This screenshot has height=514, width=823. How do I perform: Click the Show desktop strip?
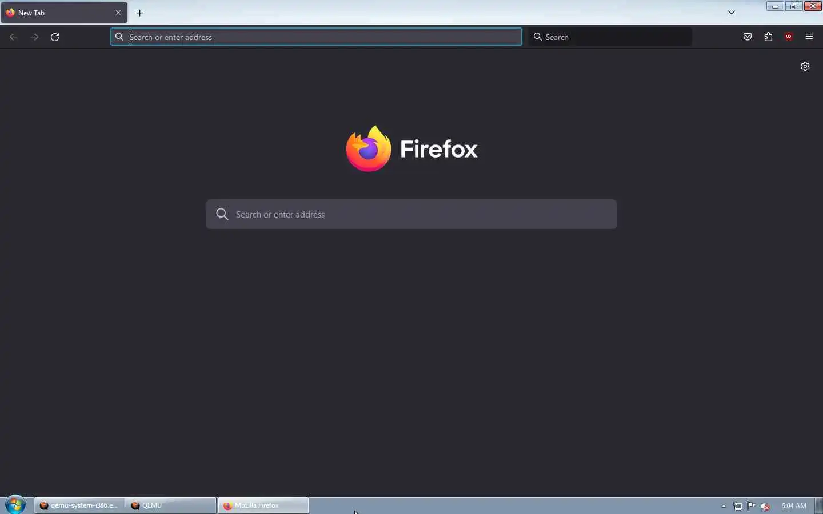click(x=819, y=505)
